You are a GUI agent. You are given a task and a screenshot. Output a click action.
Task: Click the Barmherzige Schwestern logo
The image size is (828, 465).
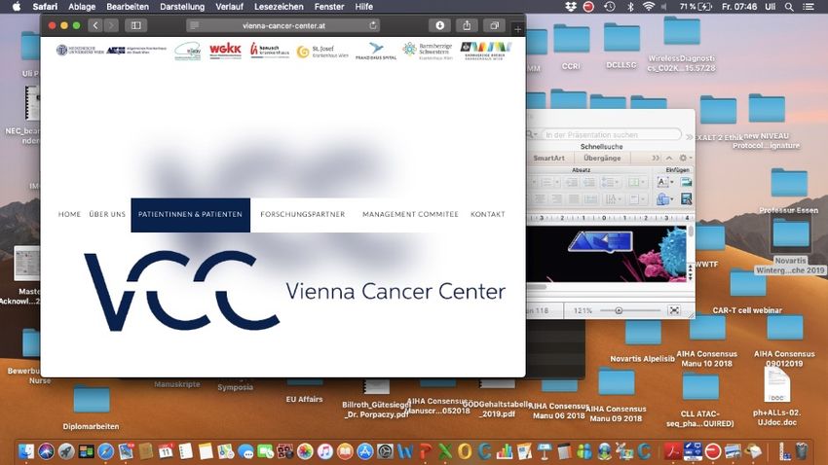[428, 52]
